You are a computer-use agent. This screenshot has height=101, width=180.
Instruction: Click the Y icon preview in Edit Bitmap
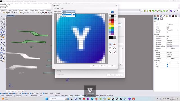point(112,12)
